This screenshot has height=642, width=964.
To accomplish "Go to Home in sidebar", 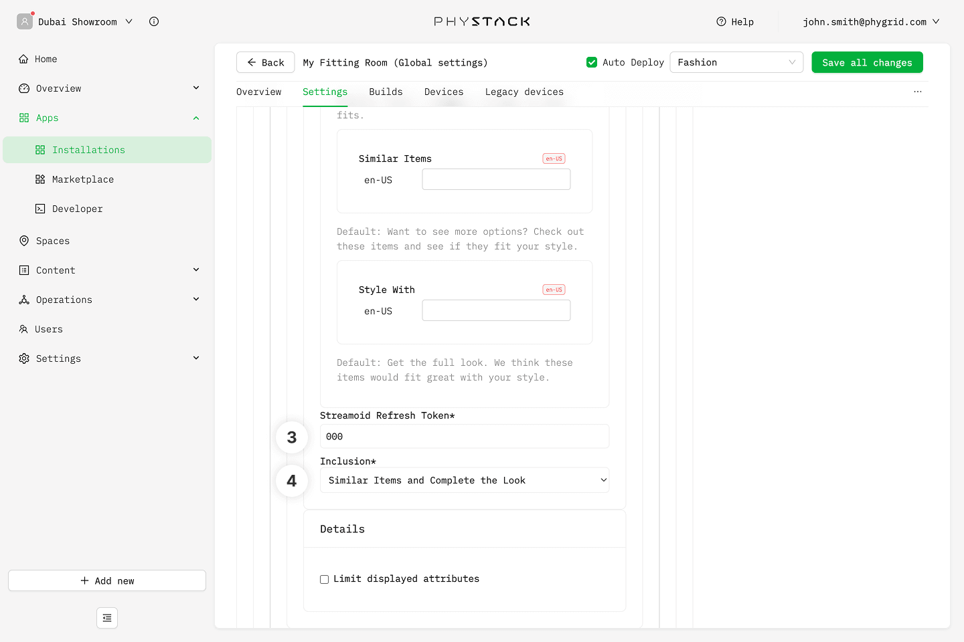I will coord(107,59).
